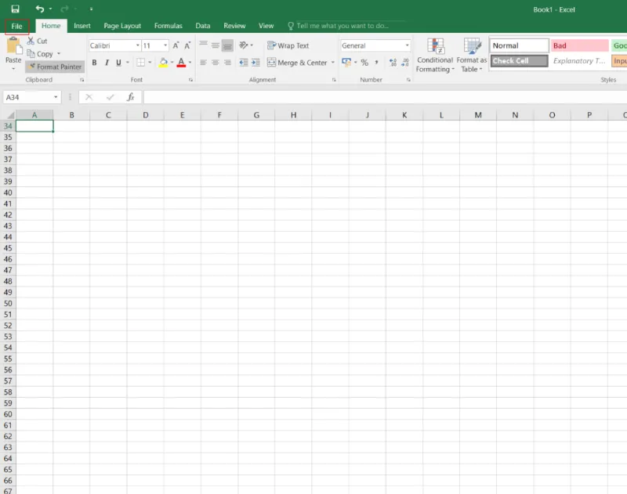This screenshot has width=627, height=494.
Task: Open the Merge & Center dropdown arrow
Action: 332,63
